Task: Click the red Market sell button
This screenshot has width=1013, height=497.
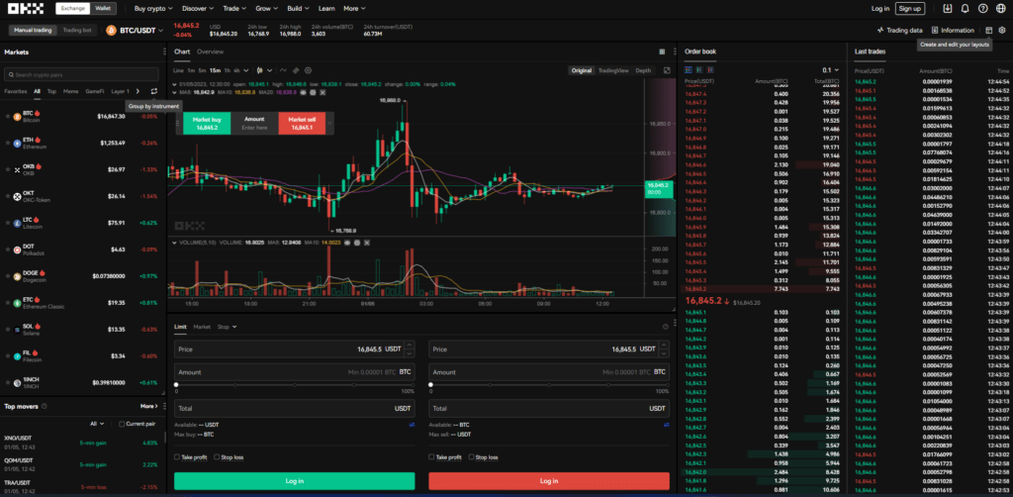Action: (x=302, y=124)
